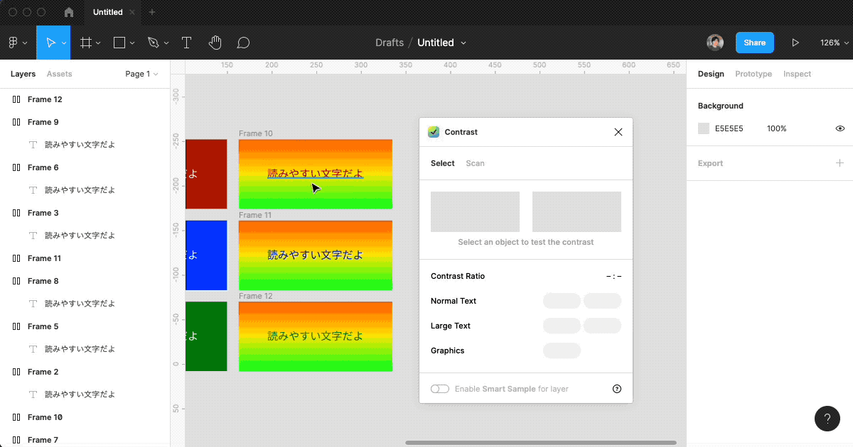Viewport: 853px width, 447px height.
Task: Select the Comment tool
Action: click(243, 43)
